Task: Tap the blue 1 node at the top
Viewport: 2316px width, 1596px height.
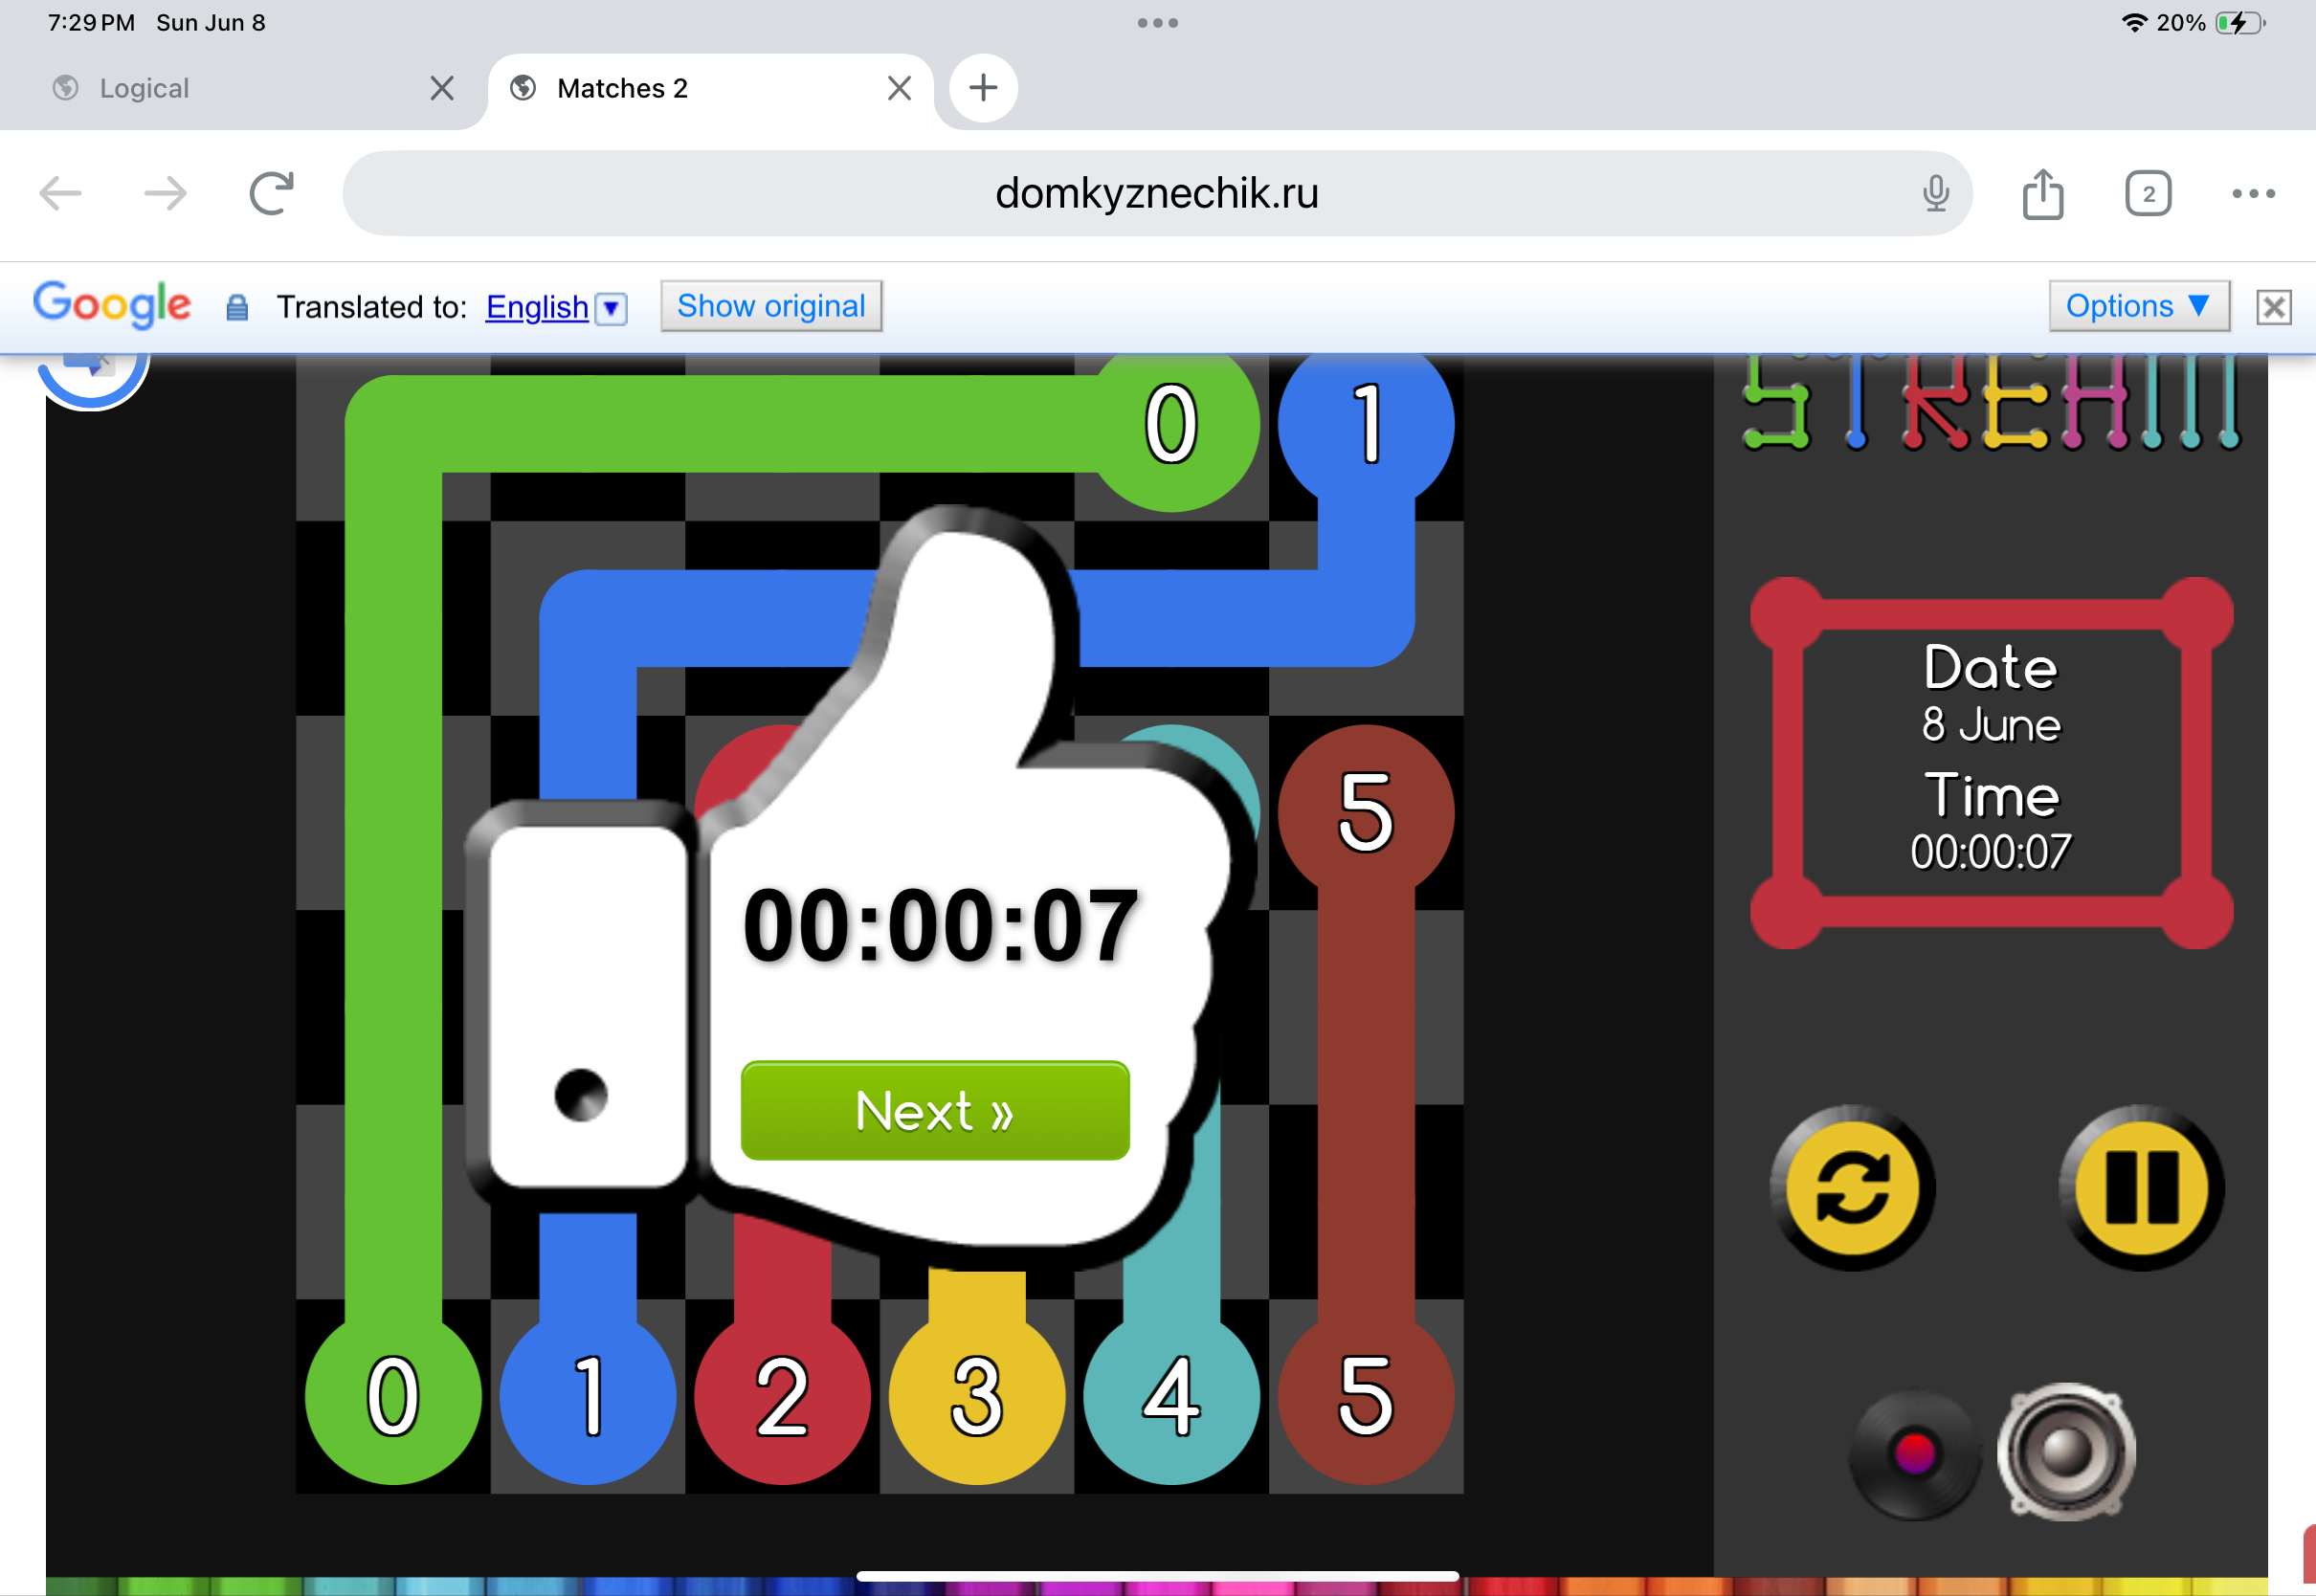Action: 1366,424
